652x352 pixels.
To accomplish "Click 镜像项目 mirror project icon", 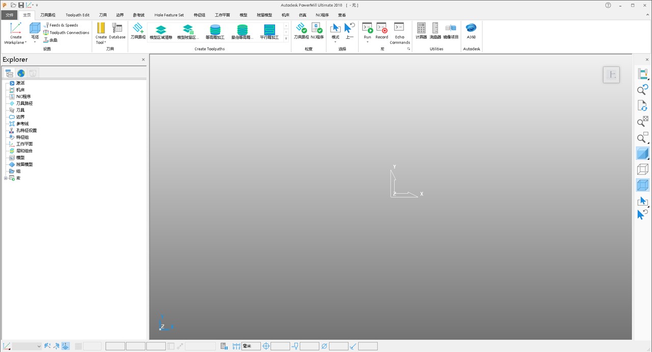I will 451,28.
